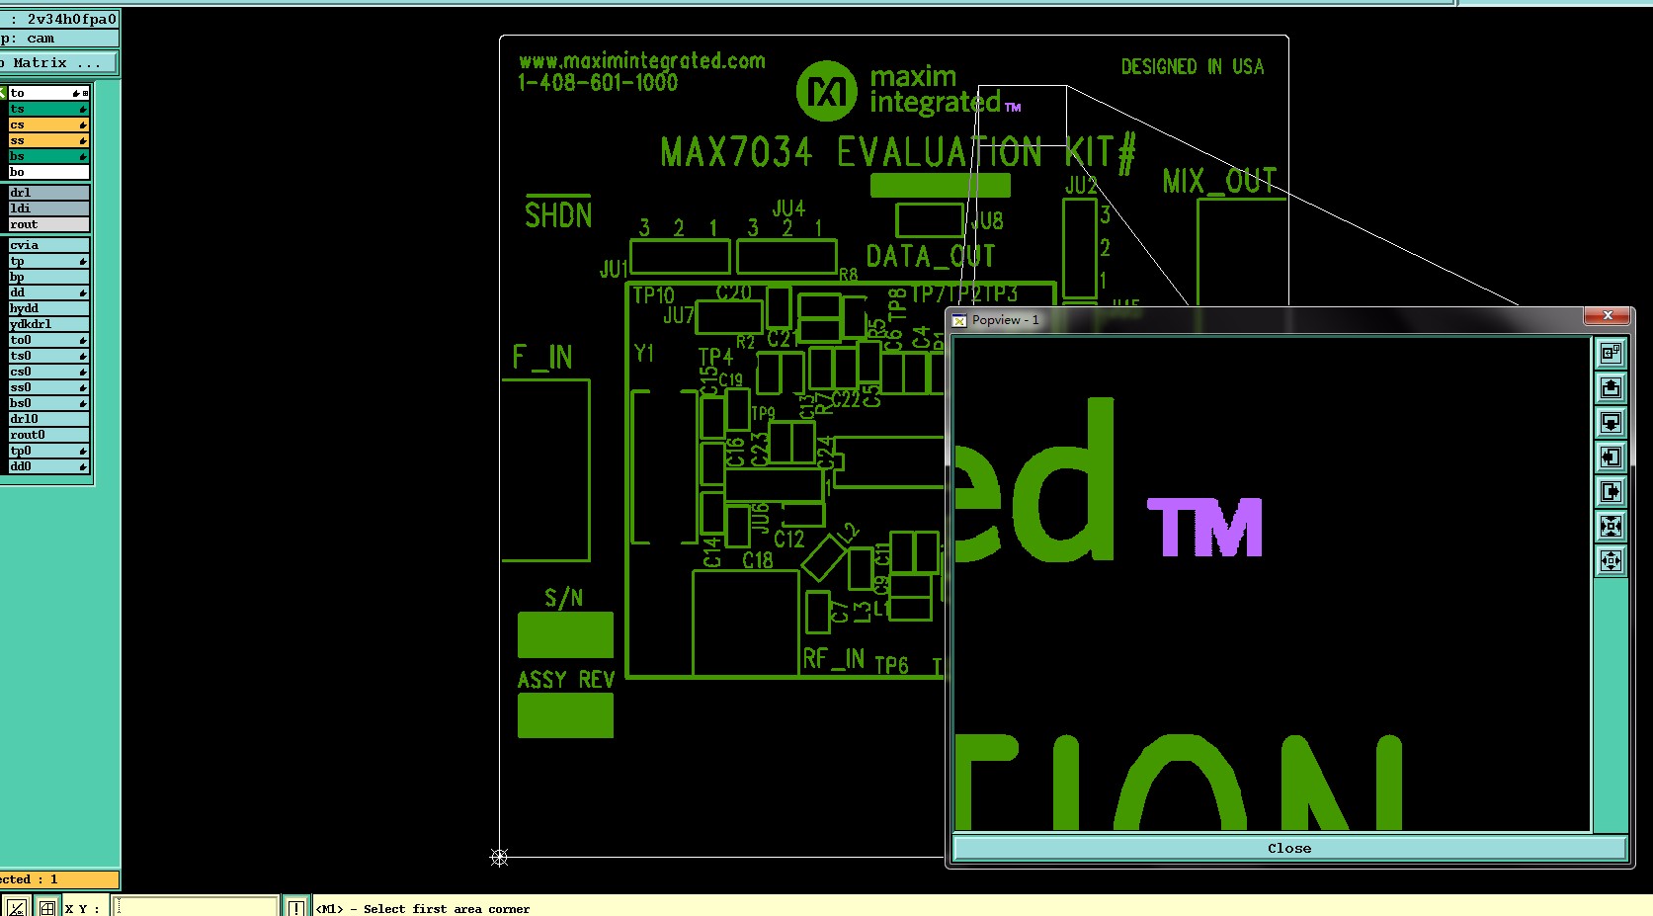Select the 'dd' layer row
The width and height of the screenshot is (1653, 916).
(48, 292)
